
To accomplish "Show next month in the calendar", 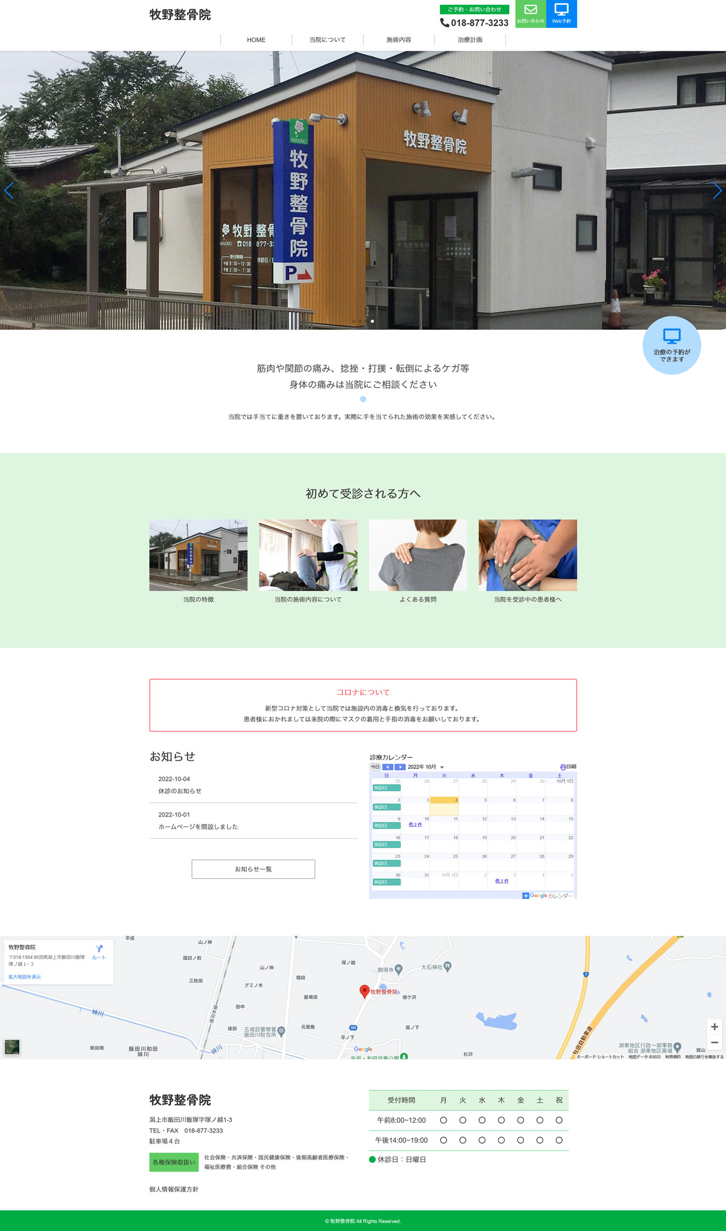I will (x=400, y=767).
